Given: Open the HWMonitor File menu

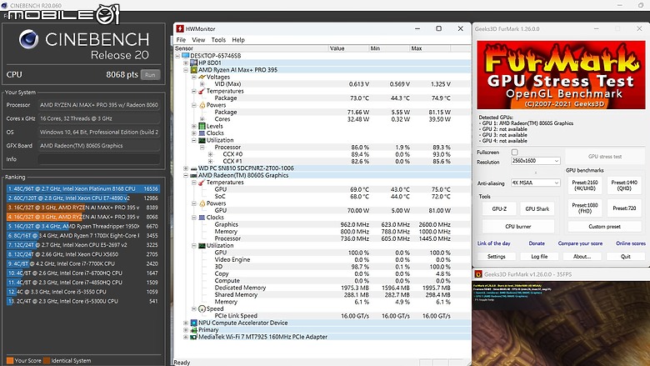Looking at the screenshot, I should (181, 40).
